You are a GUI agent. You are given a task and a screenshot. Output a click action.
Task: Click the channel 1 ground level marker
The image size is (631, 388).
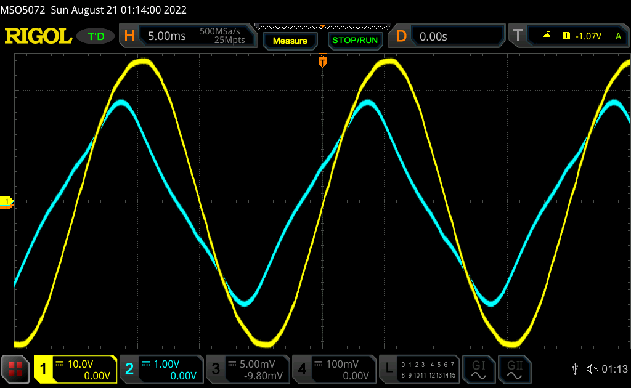(7, 202)
